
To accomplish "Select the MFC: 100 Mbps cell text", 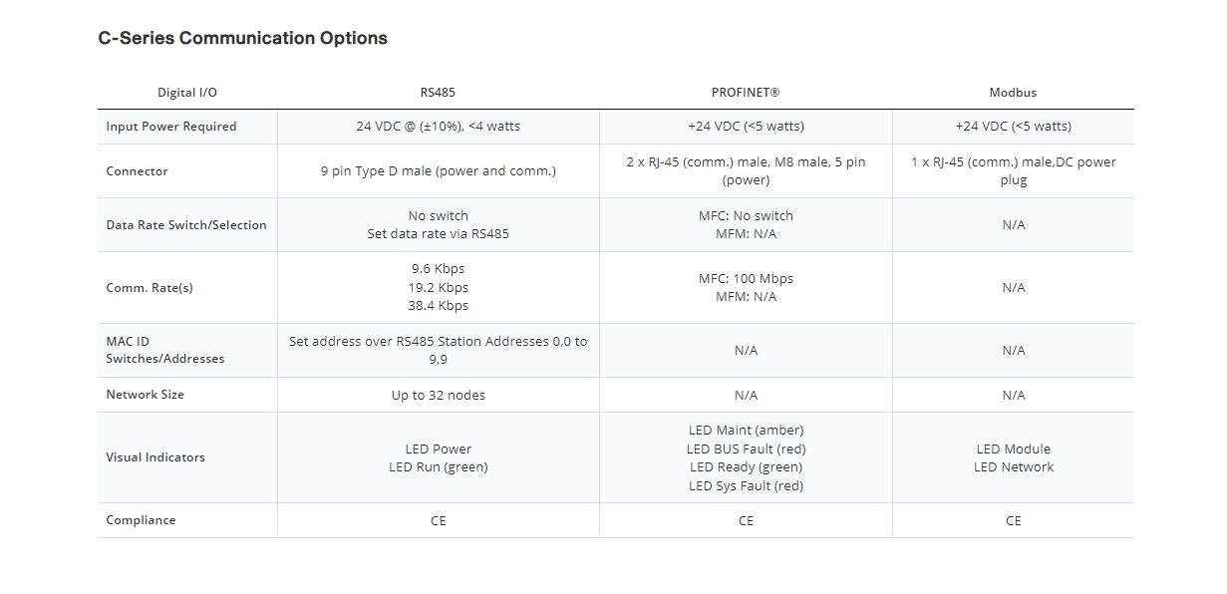I will (746, 279).
